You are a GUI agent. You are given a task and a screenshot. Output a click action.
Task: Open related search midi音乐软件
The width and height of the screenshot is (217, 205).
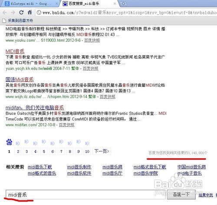[79, 173]
